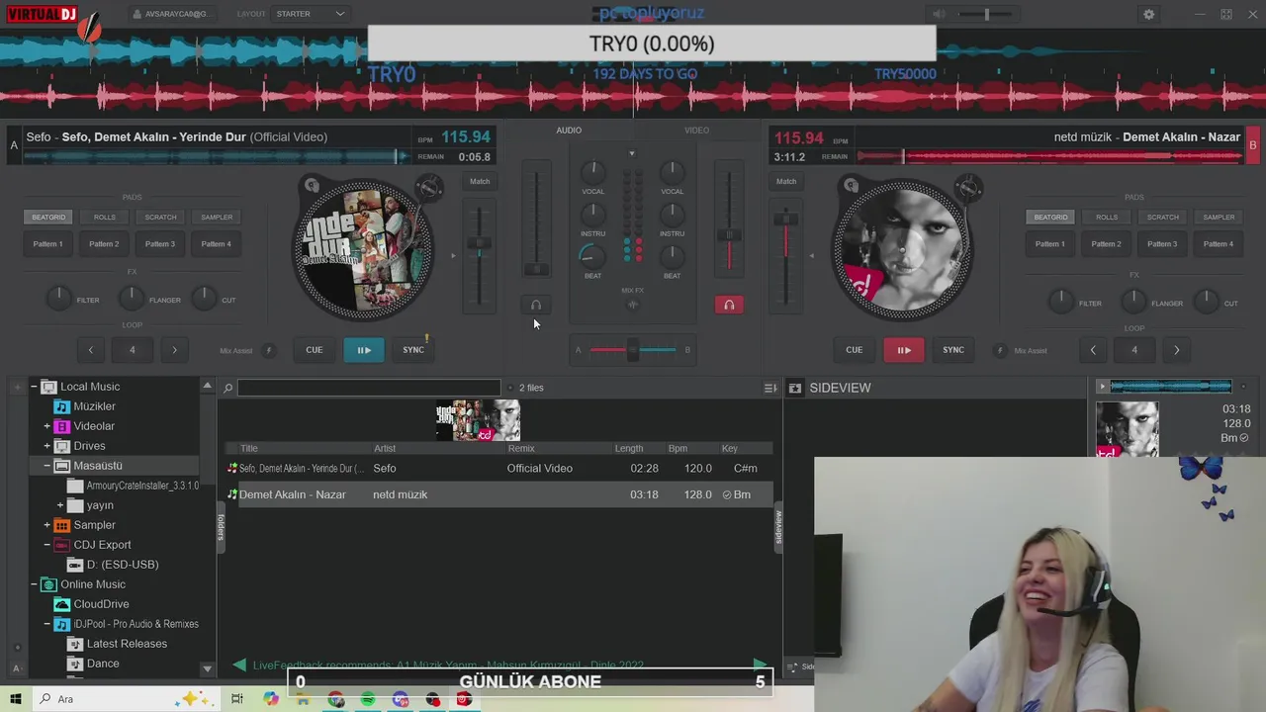Double the loop length with deck B right arrow
The image size is (1266, 712).
pos(1176,350)
